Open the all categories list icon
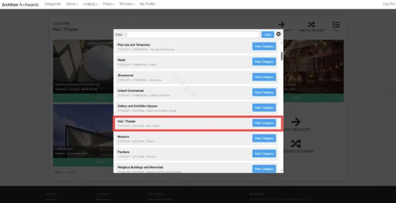396x203 pixels. point(336,24)
